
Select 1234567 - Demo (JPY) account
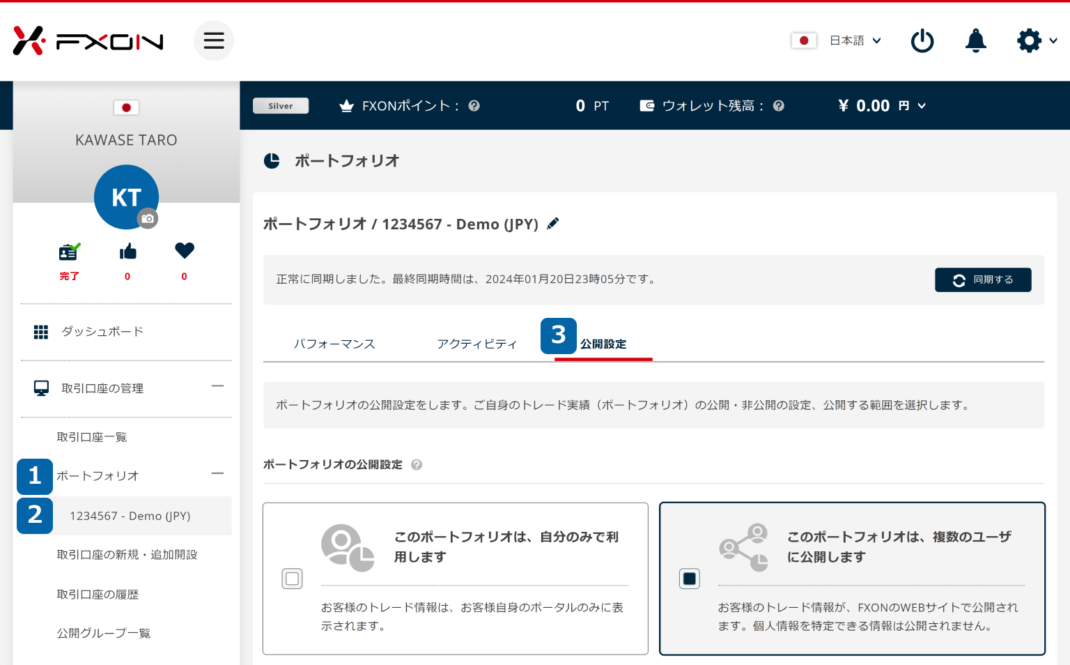pyautogui.click(x=130, y=516)
